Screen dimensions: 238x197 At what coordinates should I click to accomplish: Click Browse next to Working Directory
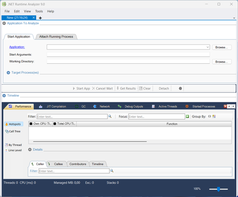(x=222, y=62)
